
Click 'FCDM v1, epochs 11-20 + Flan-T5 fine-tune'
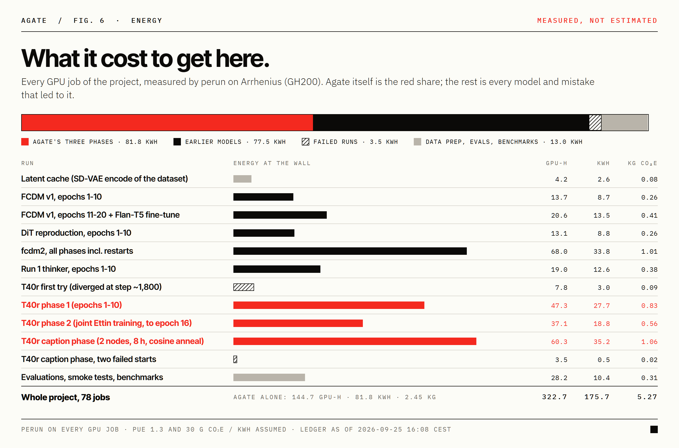click(x=100, y=215)
